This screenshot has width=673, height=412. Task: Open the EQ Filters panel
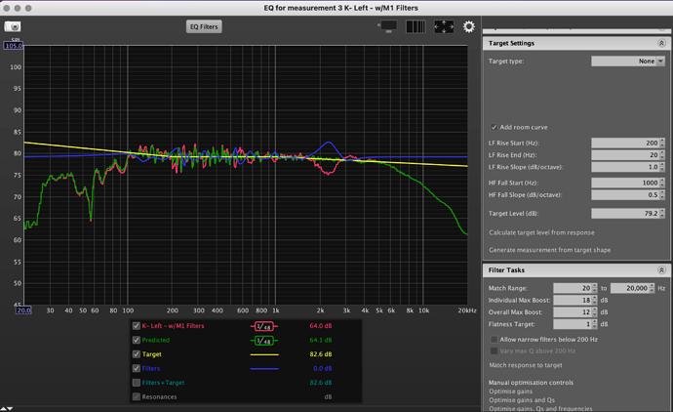[204, 26]
